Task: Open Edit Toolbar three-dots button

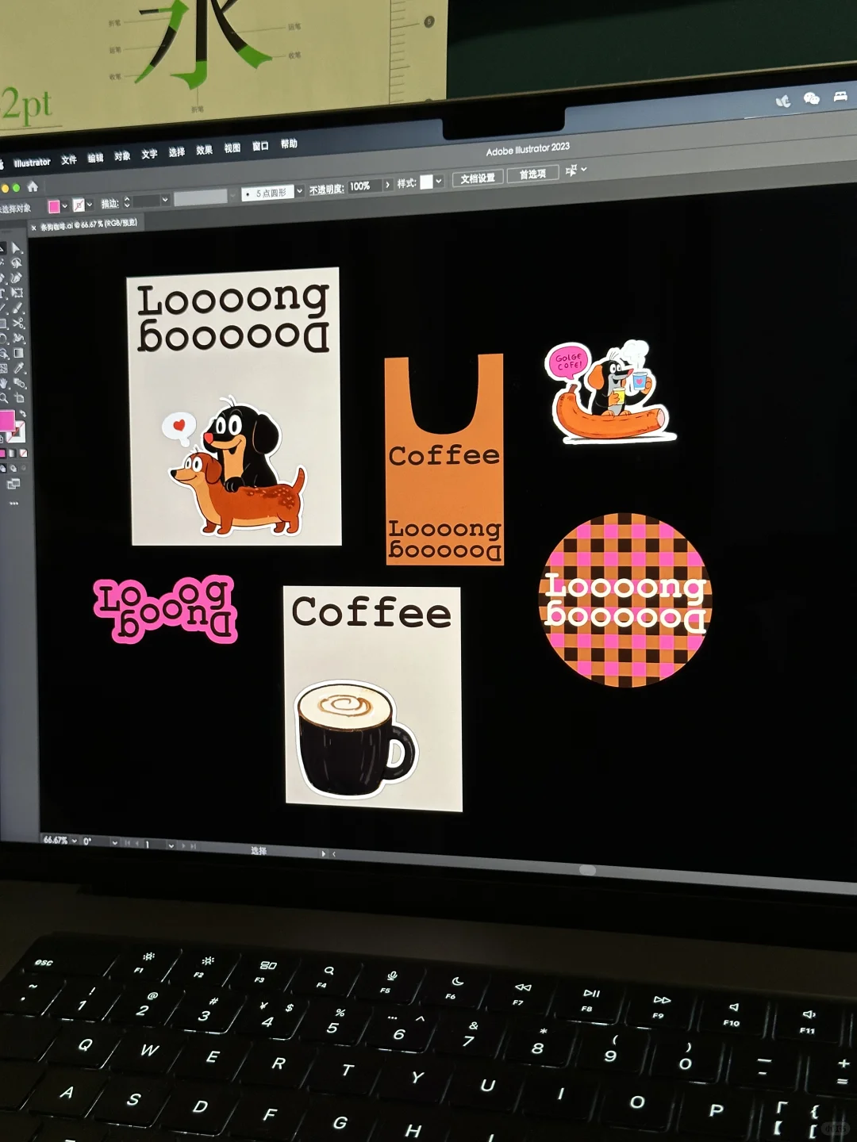Action: tap(13, 504)
